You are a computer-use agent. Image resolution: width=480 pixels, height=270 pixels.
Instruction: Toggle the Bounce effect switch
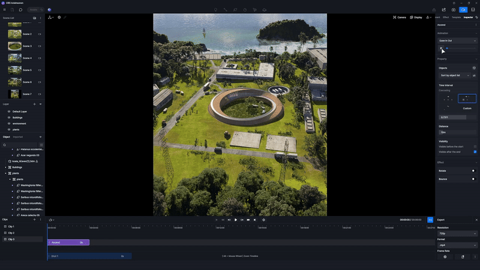click(473, 179)
